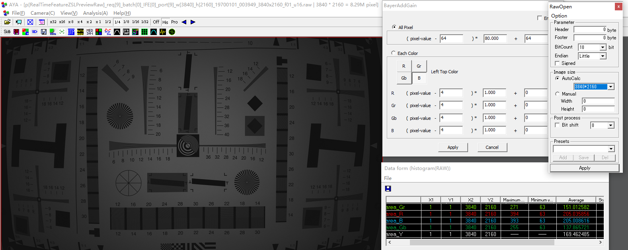Click the MEDIAN filter icon

coord(90,32)
